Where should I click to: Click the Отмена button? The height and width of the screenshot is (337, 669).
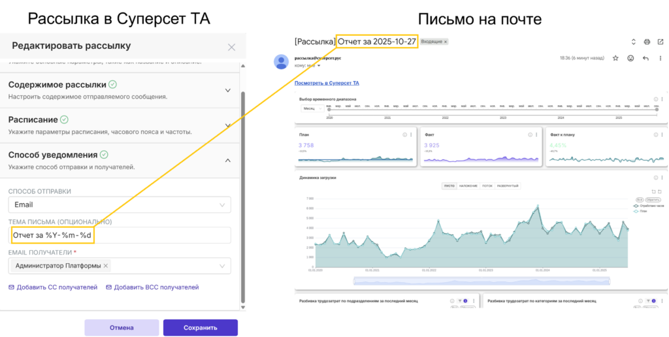(x=122, y=328)
